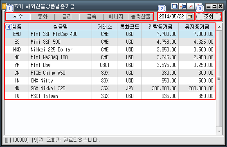Click the duplicate window icon in title bar
This screenshot has height=147, width=227.
coord(175,7)
